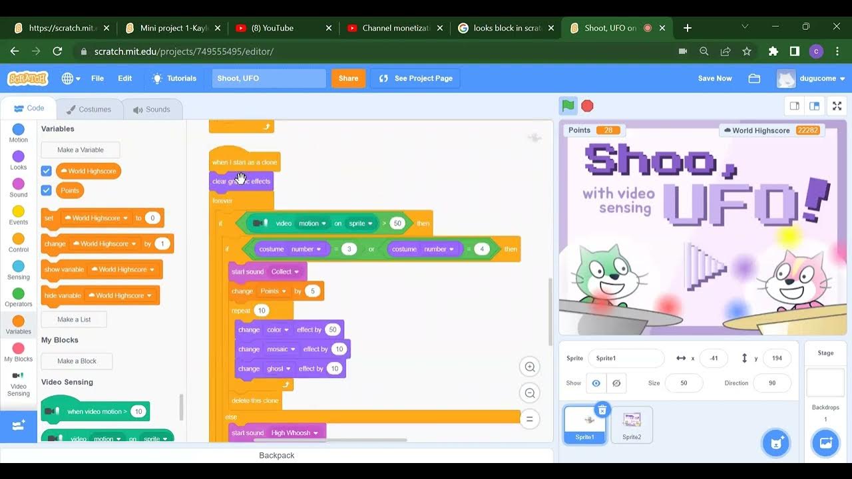
Task: Delete Sprite1 using trash icon
Action: tap(602, 410)
